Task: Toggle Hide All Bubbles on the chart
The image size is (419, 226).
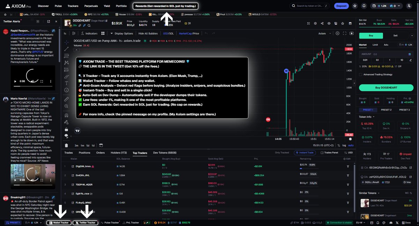Action: click(148, 34)
